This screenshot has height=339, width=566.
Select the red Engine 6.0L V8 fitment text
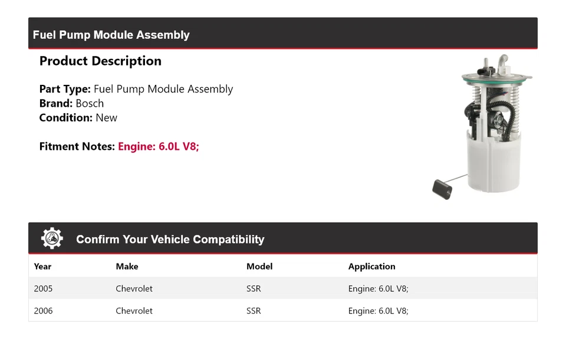159,146
